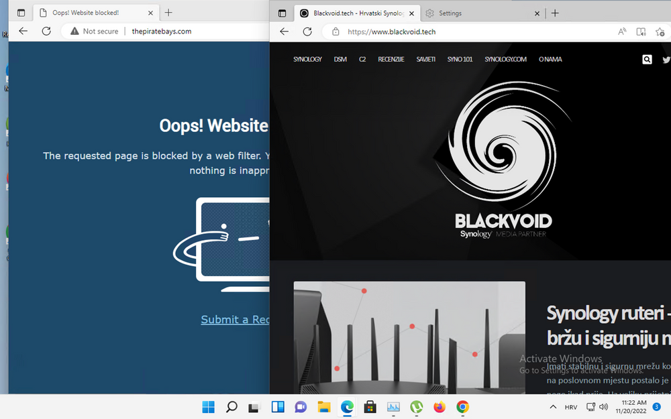Open the O NAMA menu item

tap(550, 60)
